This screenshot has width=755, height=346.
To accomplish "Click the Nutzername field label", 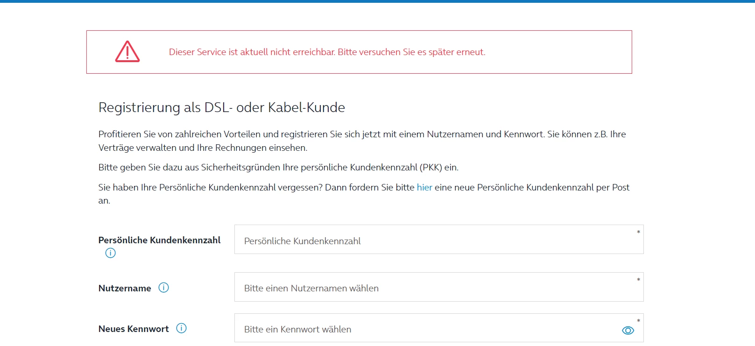I will click(125, 289).
